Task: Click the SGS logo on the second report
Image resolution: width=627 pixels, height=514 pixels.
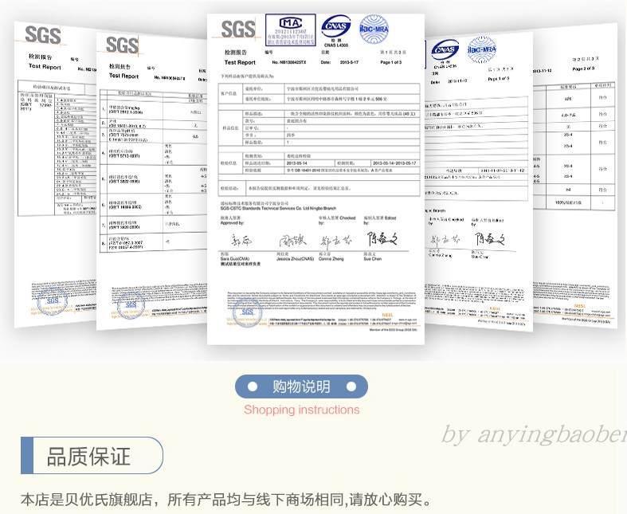Action: click(122, 45)
